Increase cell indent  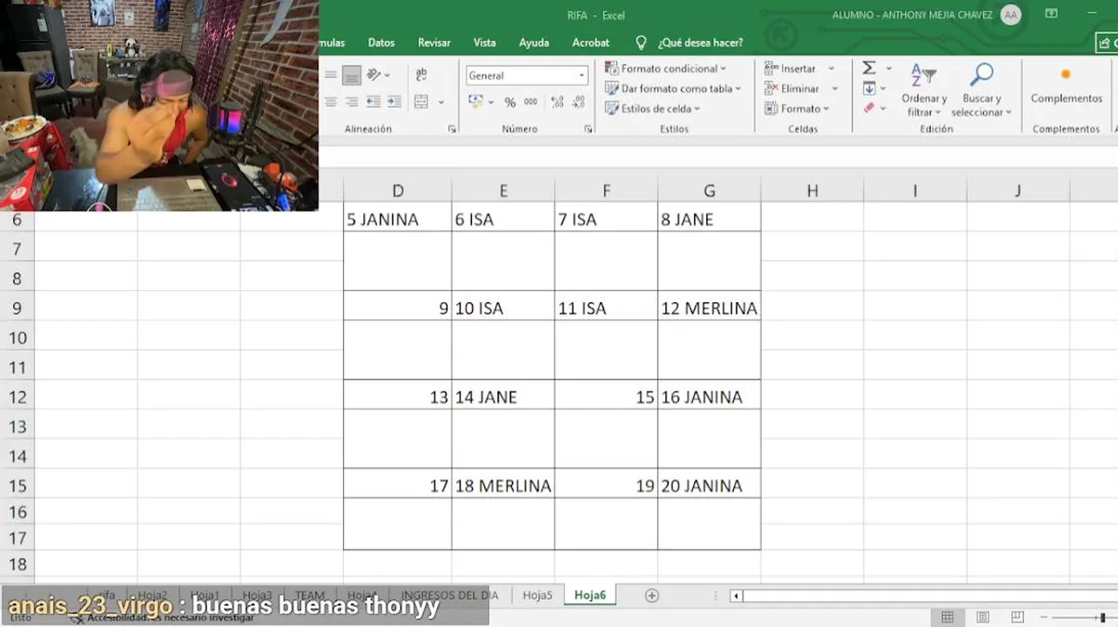tap(394, 102)
